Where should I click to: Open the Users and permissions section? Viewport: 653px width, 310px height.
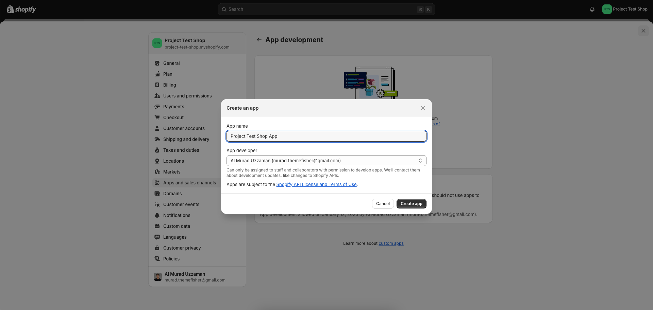[x=187, y=96]
